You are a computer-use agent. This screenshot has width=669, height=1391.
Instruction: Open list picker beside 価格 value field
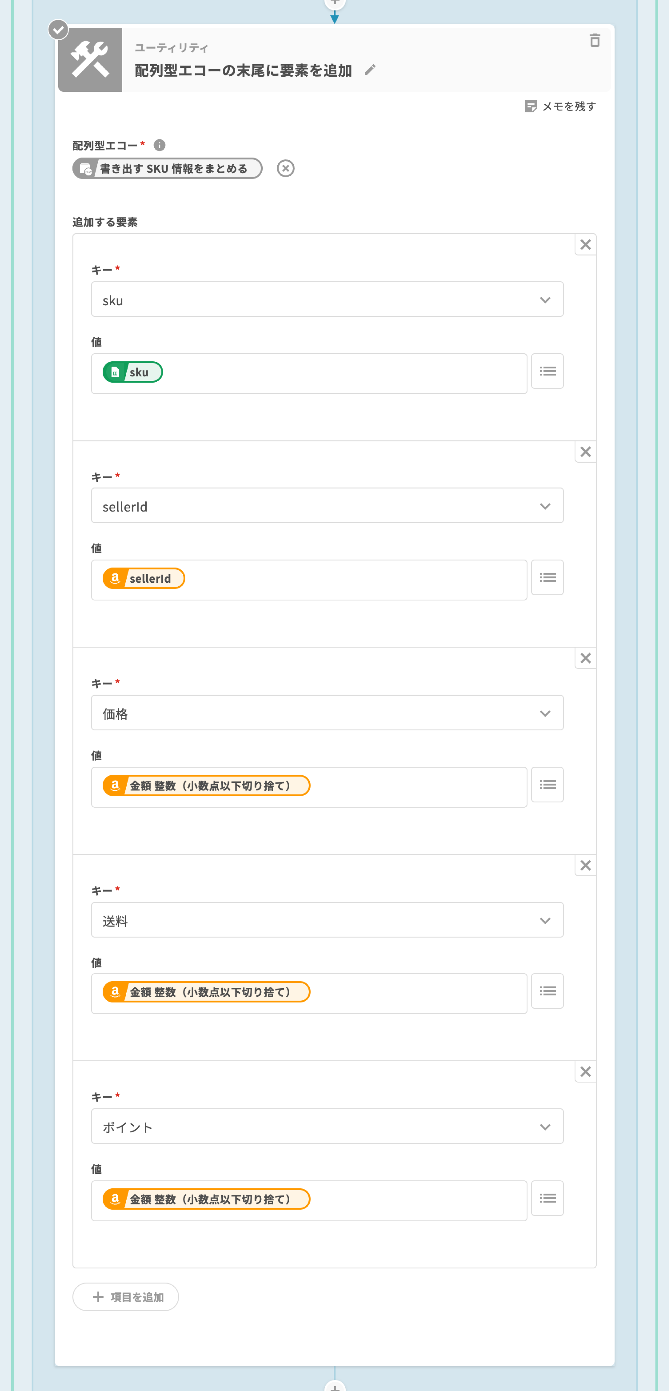tap(547, 785)
